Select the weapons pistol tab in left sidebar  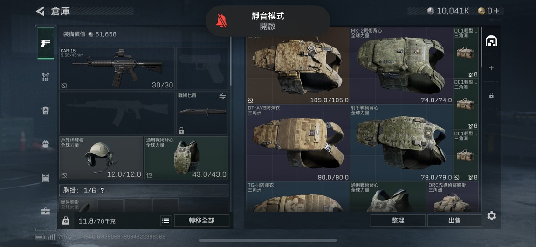point(46,43)
